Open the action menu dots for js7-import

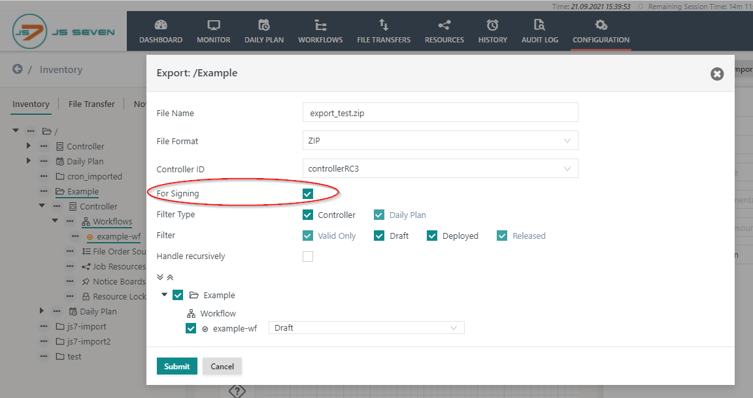(x=44, y=326)
